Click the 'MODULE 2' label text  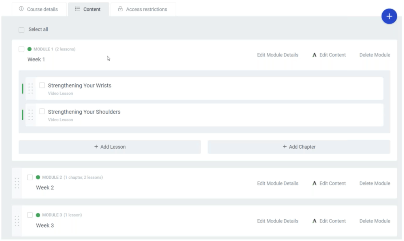click(x=52, y=177)
